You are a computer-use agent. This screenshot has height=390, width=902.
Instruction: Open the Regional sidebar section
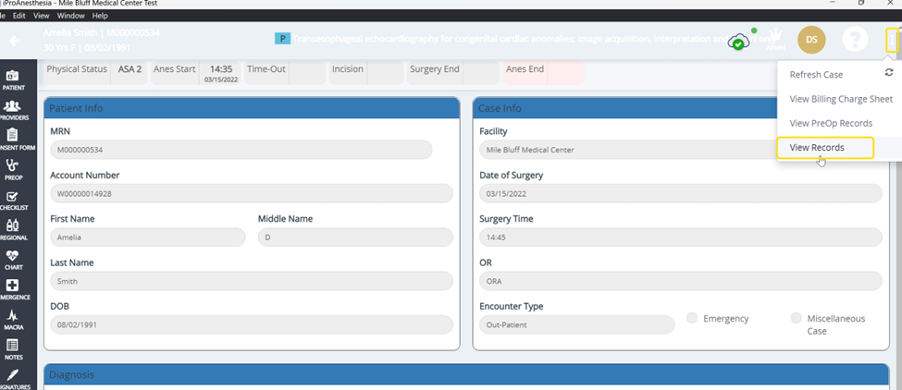coord(13,229)
